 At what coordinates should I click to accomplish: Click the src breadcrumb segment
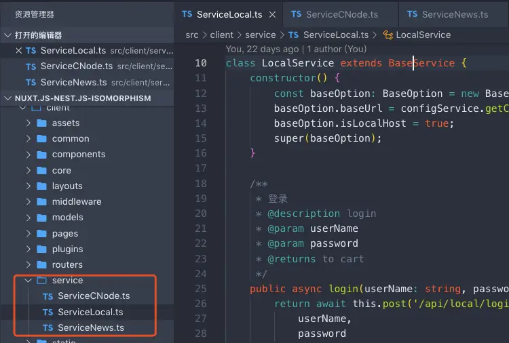192,35
